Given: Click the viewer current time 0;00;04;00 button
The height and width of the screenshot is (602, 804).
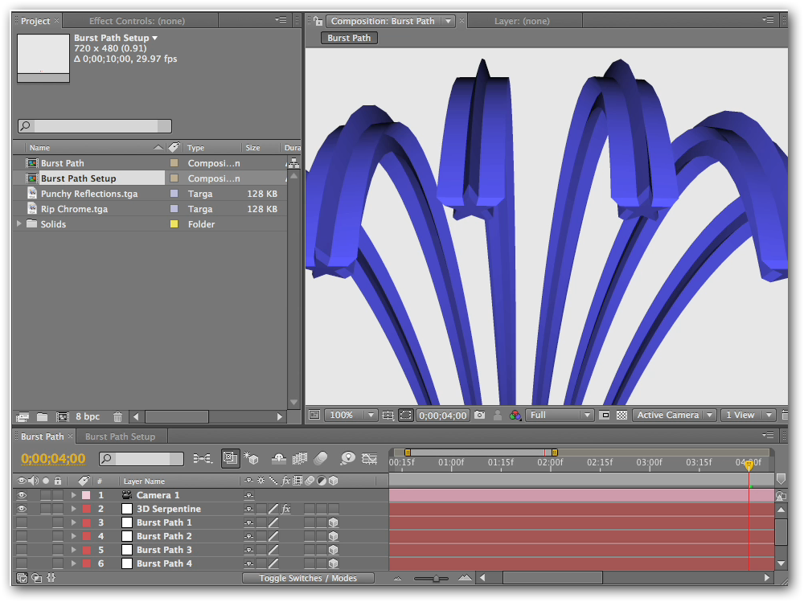Looking at the screenshot, I should (443, 415).
